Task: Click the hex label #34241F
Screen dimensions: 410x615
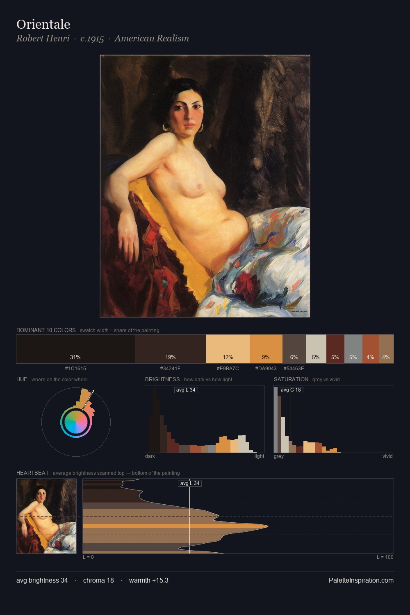Action: tap(171, 369)
